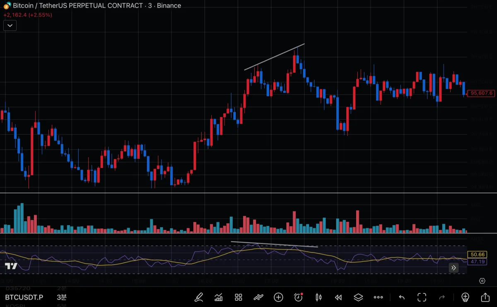Open the ideas lightbulb icon

point(465,297)
